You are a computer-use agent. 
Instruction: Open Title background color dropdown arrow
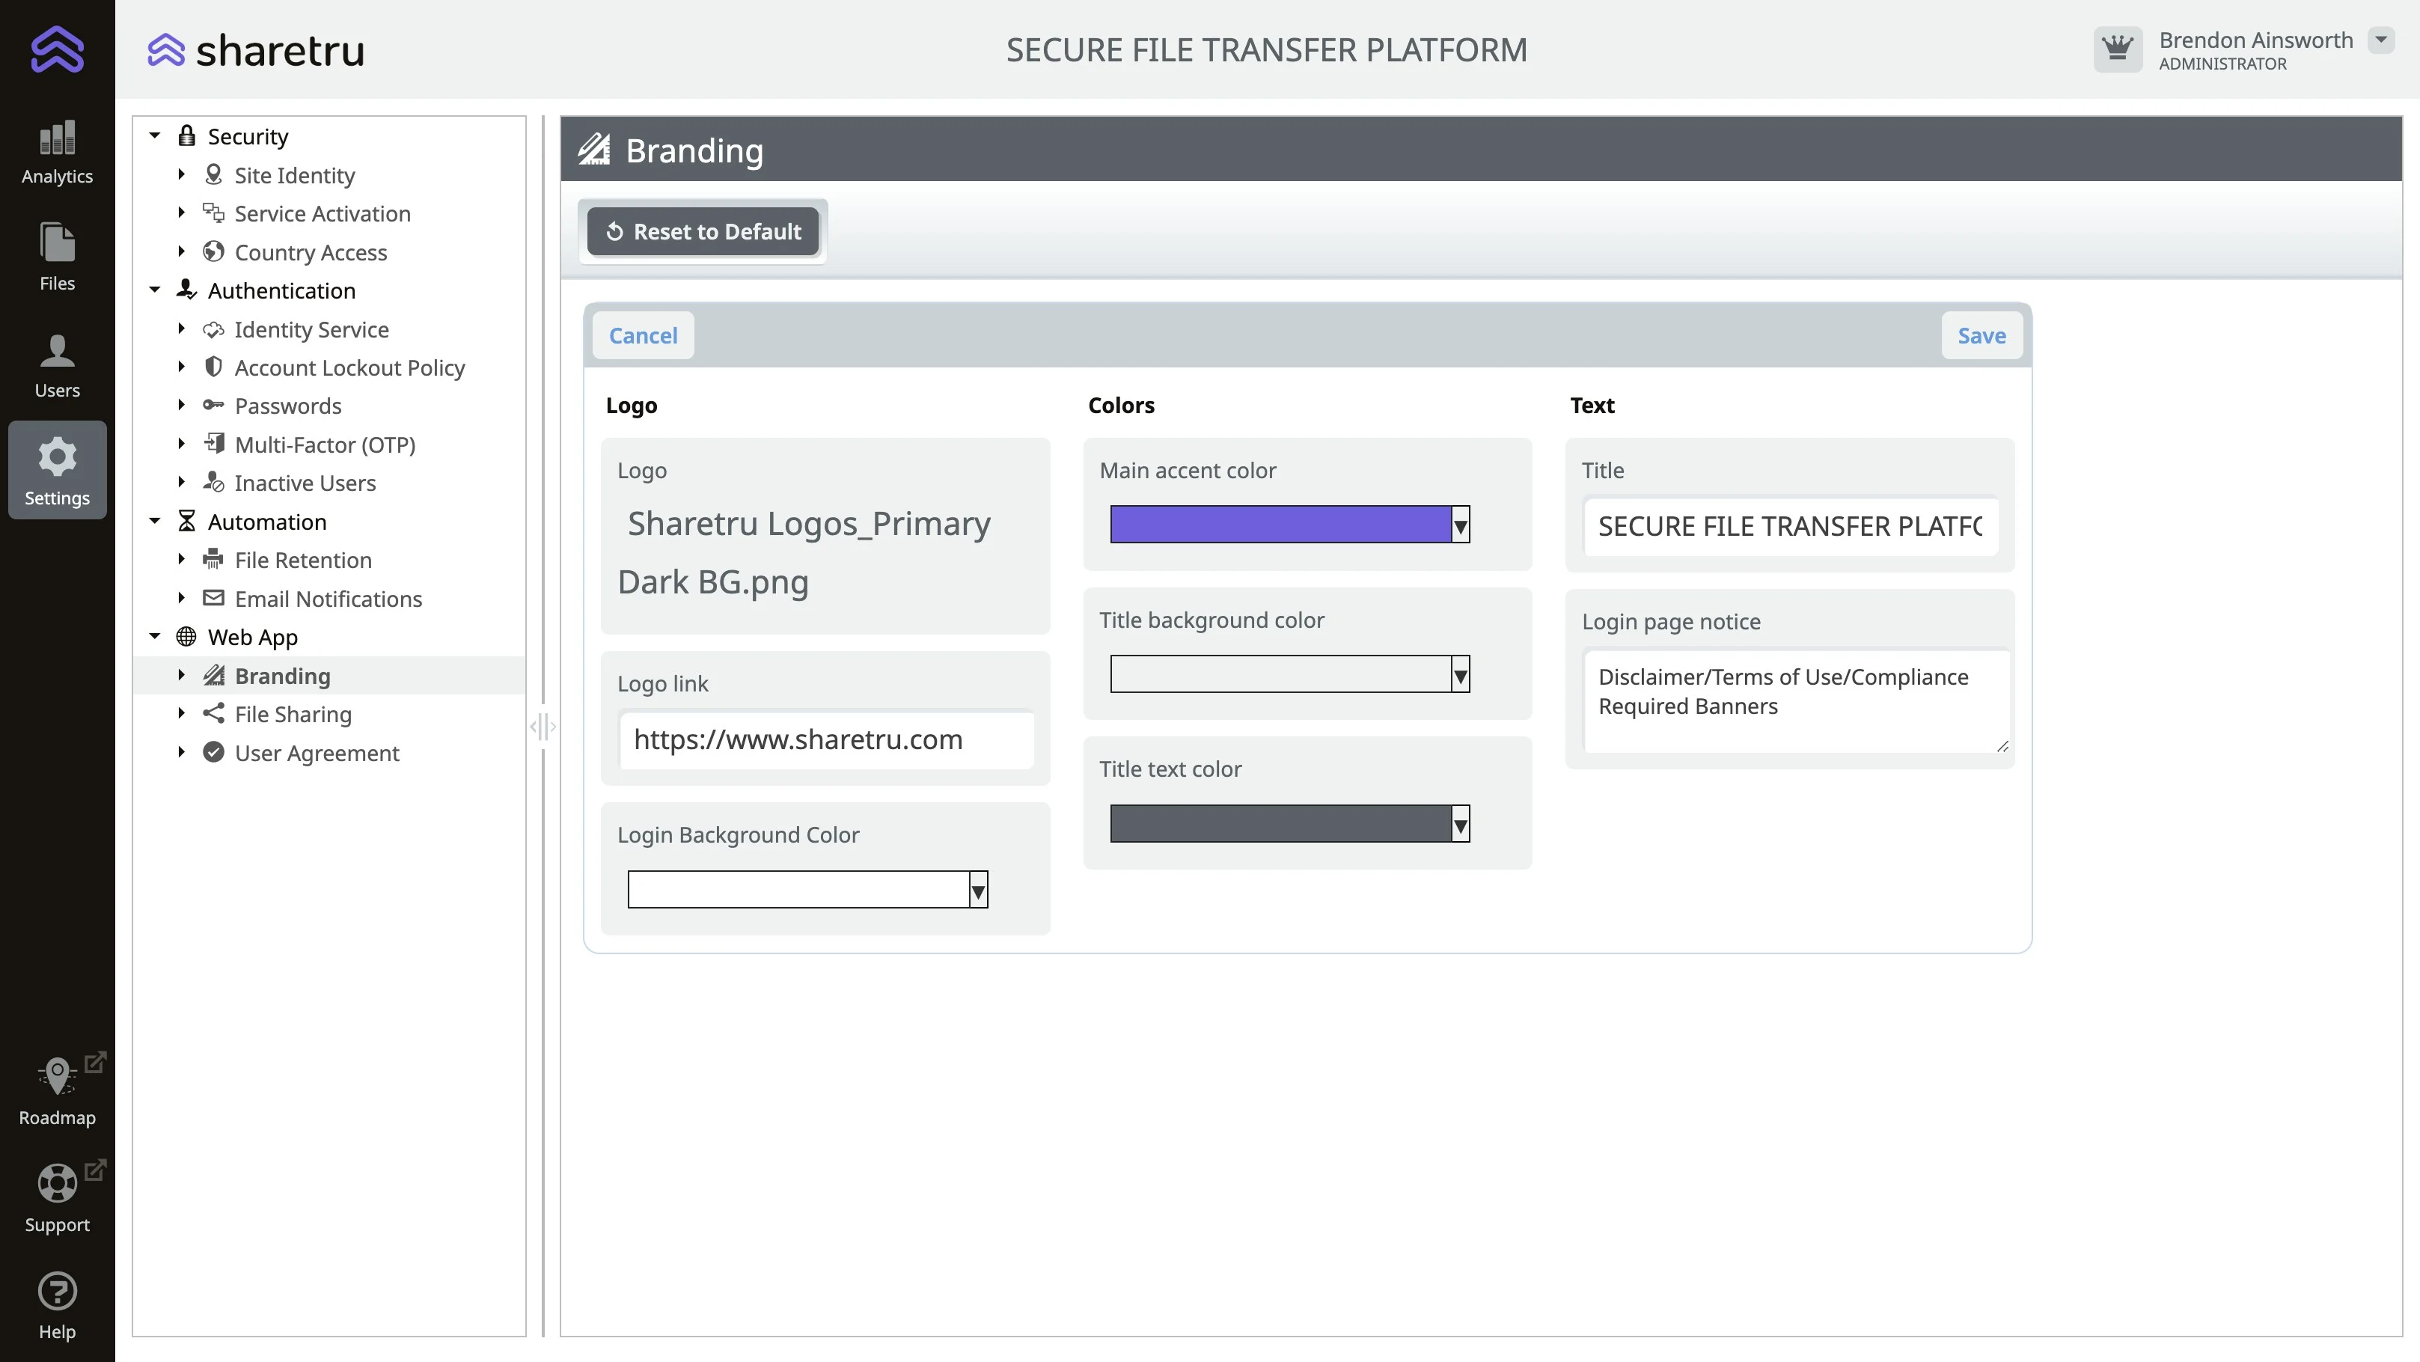(x=1460, y=674)
